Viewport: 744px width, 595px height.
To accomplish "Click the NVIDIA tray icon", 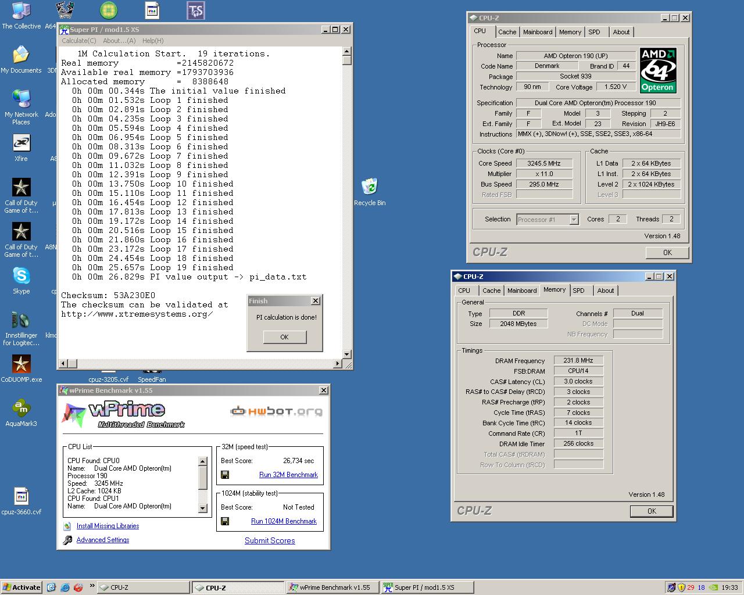I will tap(713, 587).
